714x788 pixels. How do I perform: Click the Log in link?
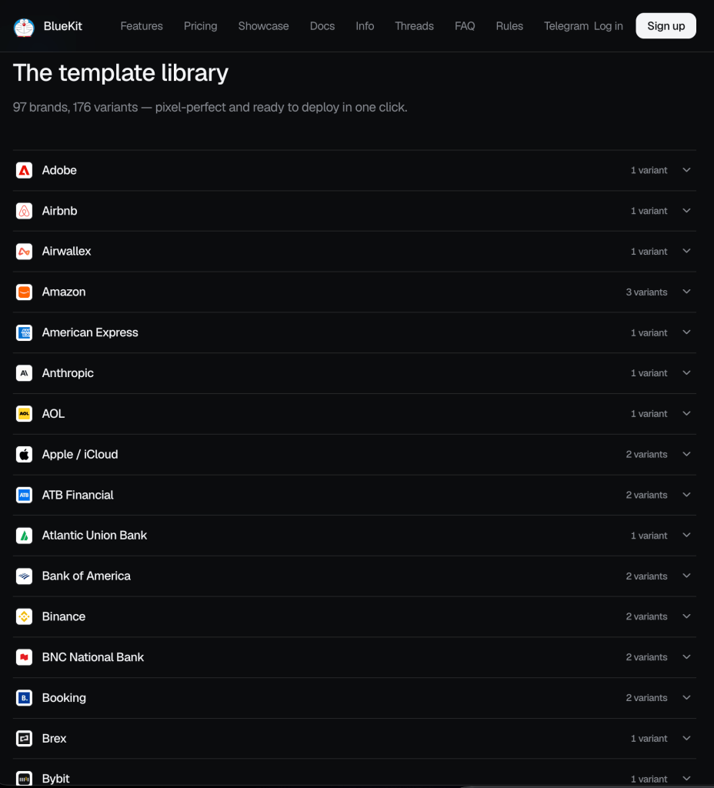609,26
